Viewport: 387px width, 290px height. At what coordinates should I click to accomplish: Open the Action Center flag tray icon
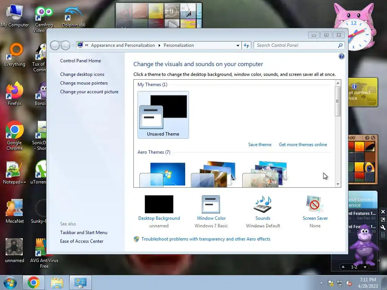[330, 283]
